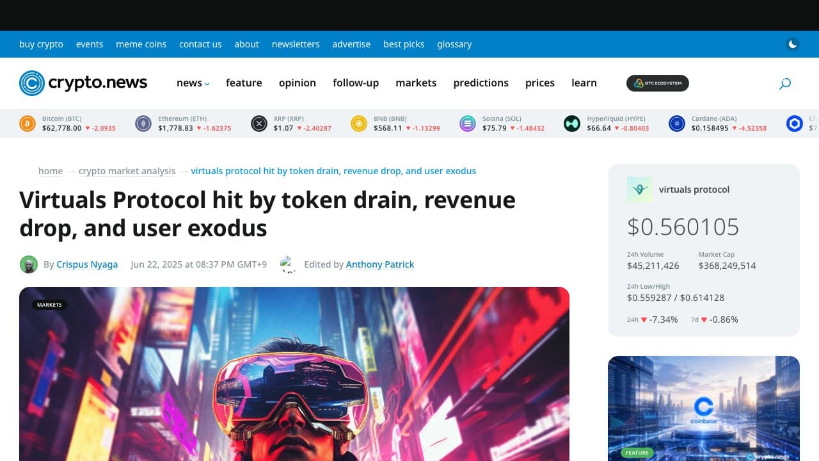Click the Ethereum ticker icon
Image resolution: width=819 pixels, height=461 pixels.
[x=143, y=124]
